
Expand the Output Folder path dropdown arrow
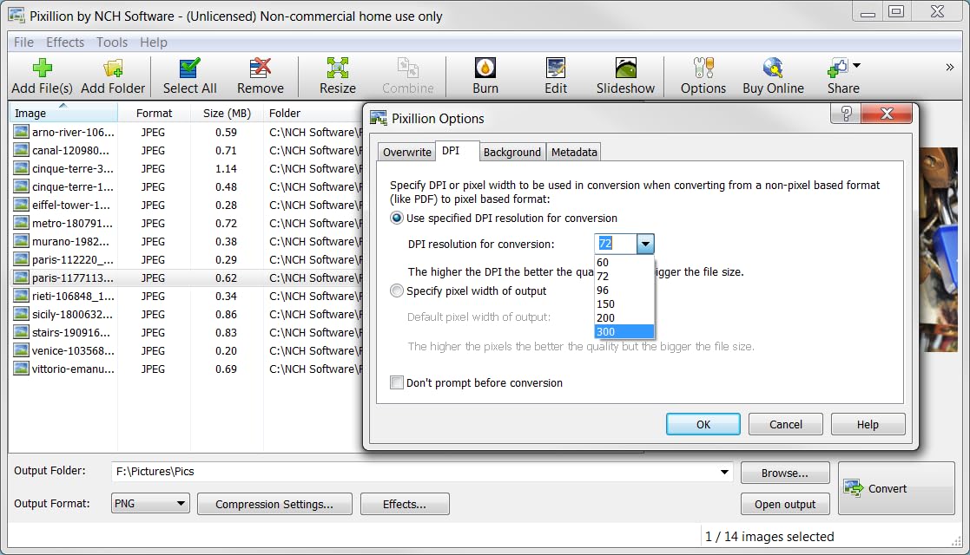(x=723, y=472)
